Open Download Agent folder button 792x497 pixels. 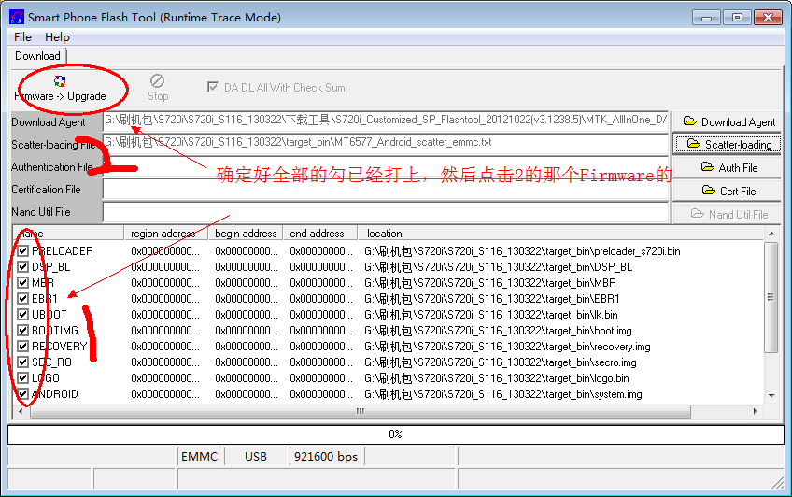coord(727,121)
